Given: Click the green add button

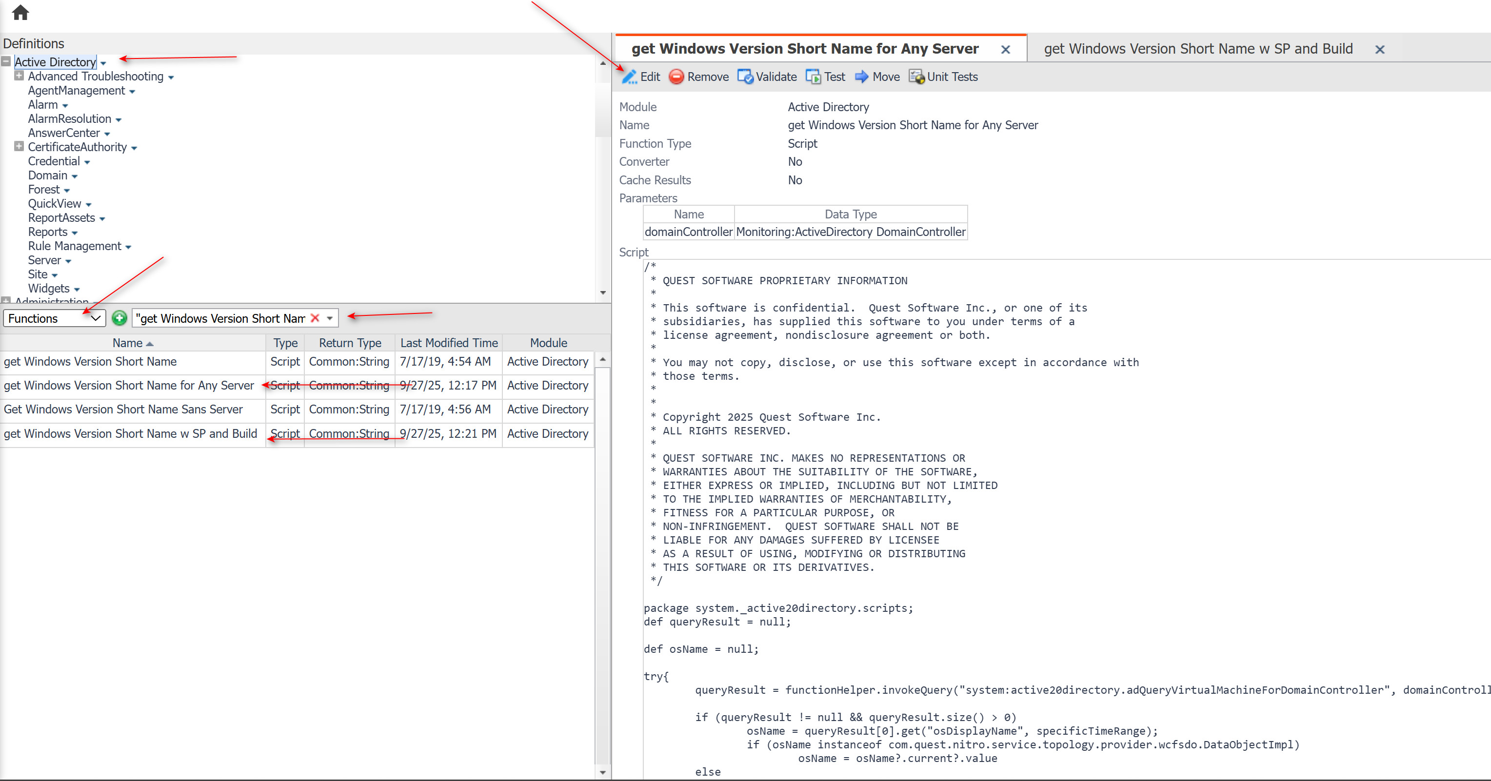Looking at the screenshot, I should (x=119, y=318).
